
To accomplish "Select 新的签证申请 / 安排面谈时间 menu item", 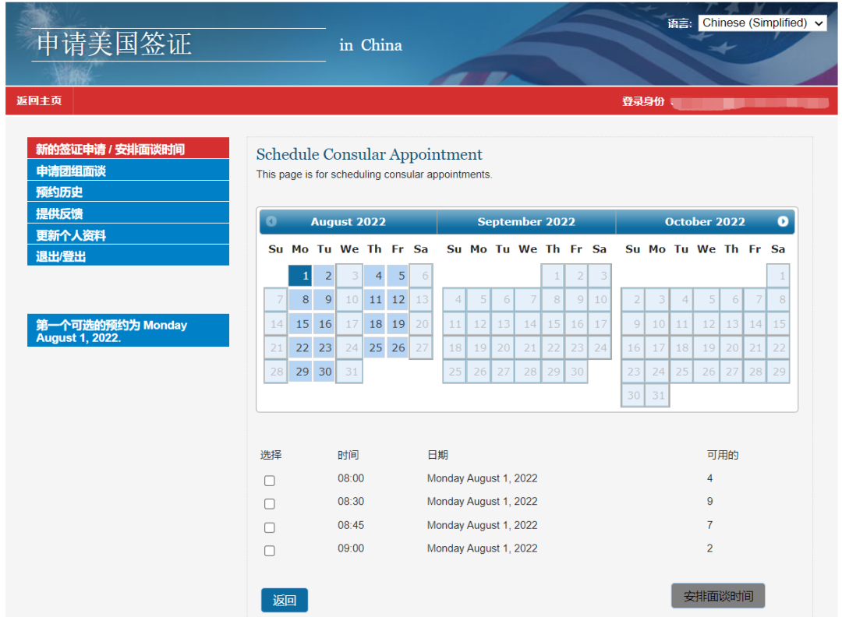I will (129, 149).
